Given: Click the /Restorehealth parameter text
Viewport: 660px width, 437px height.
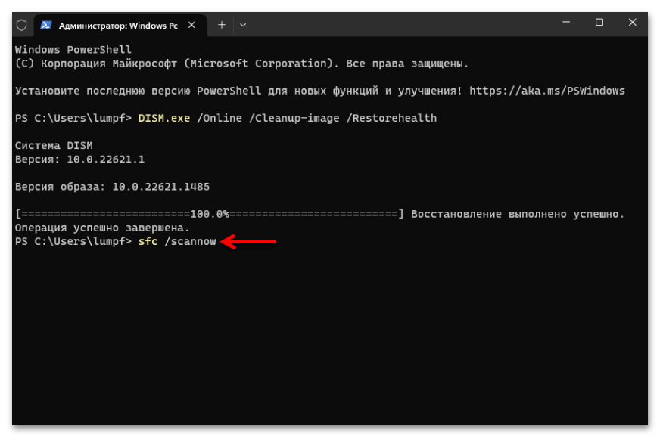Looking at the screenshot, I should pyautogui.click(x=391, y=118).
